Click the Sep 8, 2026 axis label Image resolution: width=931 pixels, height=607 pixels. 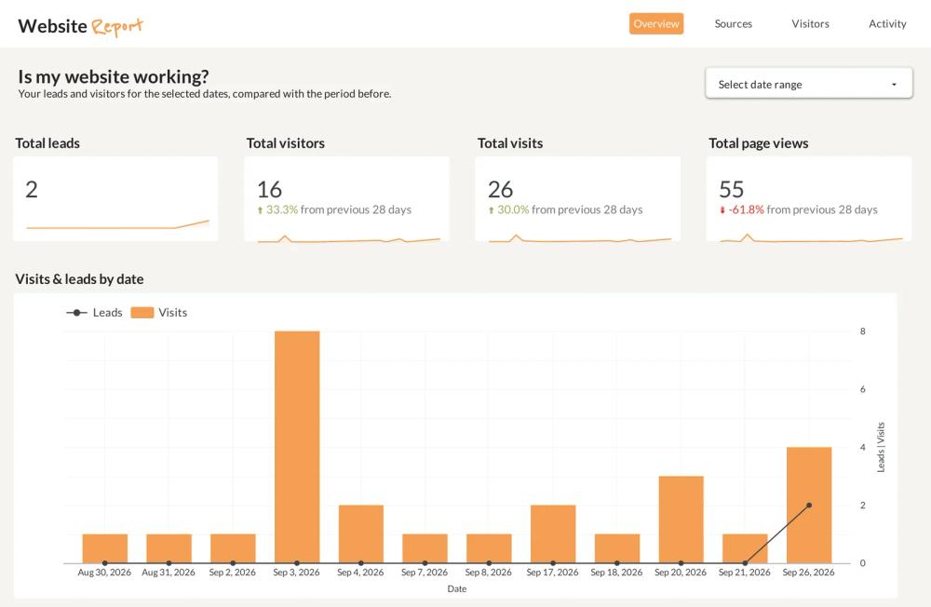(x=489, y=573)
